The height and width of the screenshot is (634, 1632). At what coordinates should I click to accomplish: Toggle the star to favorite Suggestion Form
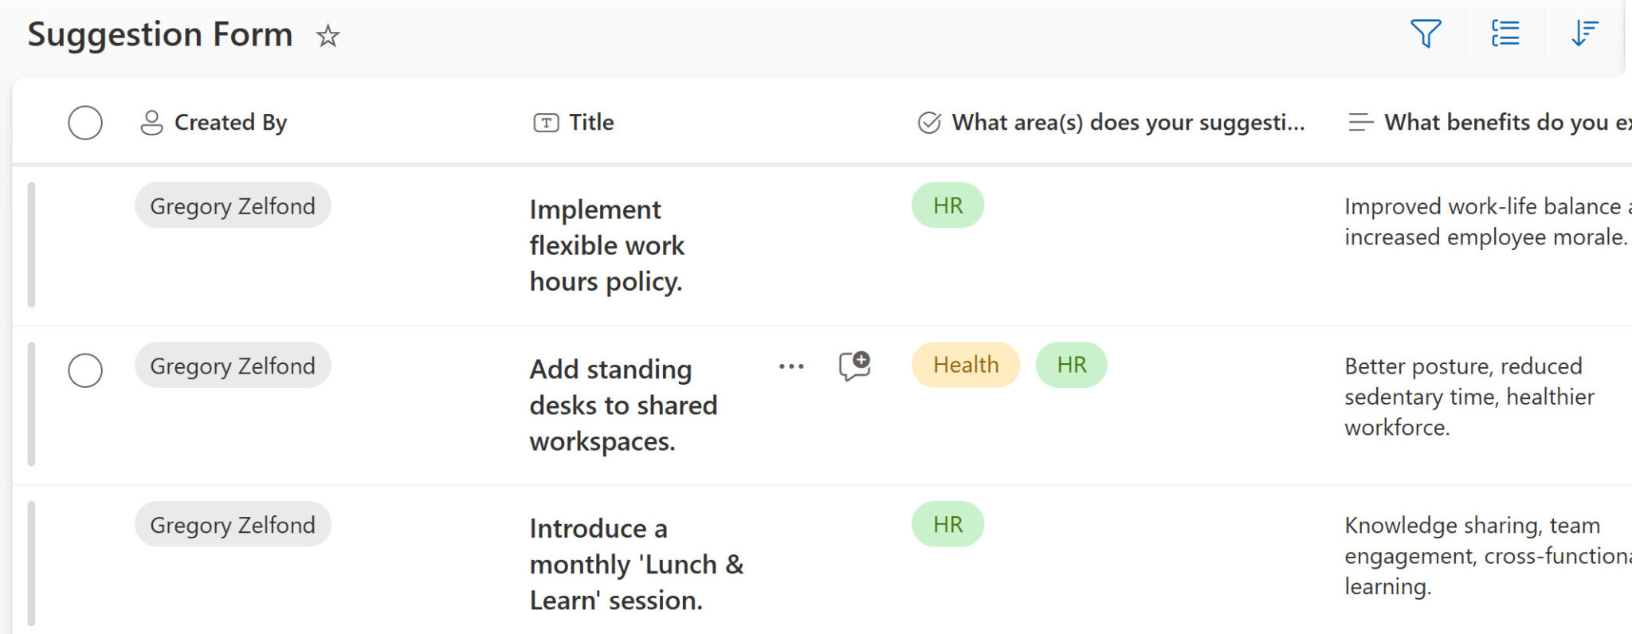(328, 36)
